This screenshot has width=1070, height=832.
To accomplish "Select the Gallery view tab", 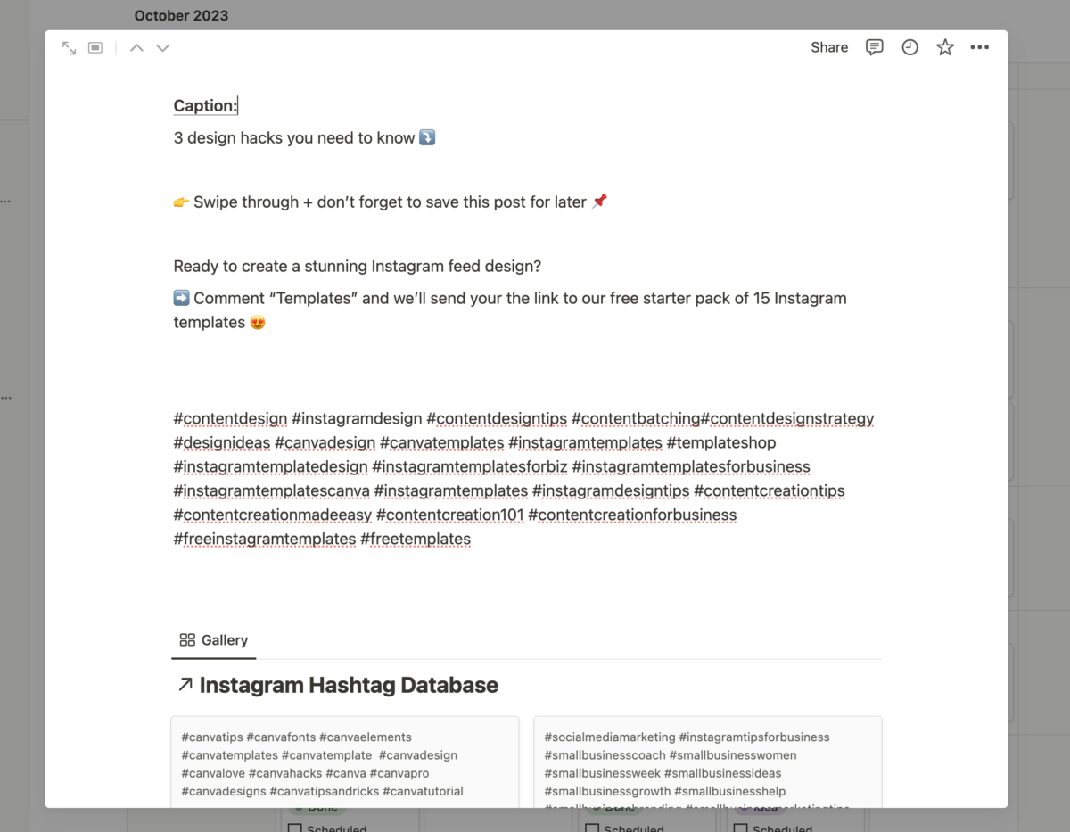I will (214, 640).
